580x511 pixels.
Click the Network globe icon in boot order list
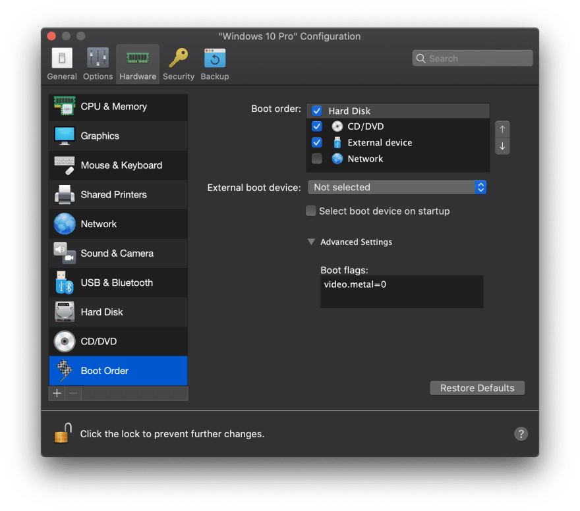pos(337,159)
